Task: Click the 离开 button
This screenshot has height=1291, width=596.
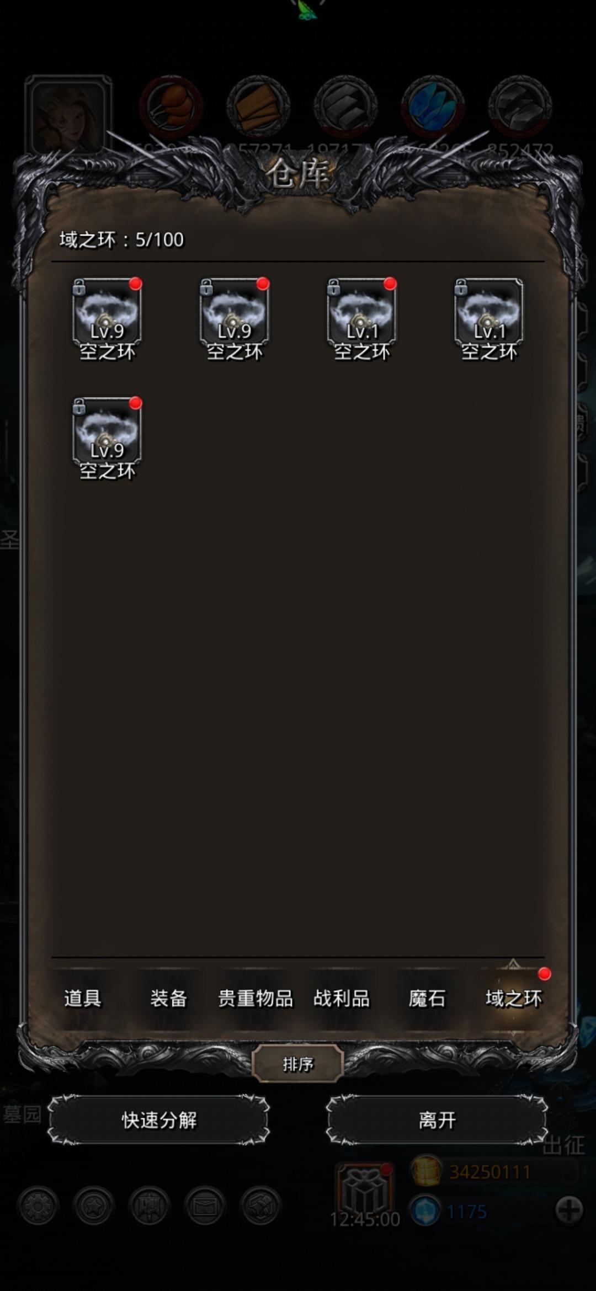Action: tap(437, 1121)
